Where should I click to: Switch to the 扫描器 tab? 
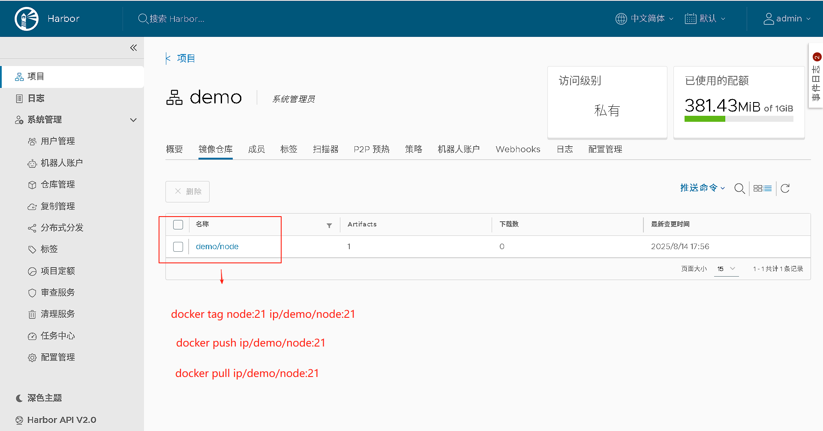(x=326, y=149)
